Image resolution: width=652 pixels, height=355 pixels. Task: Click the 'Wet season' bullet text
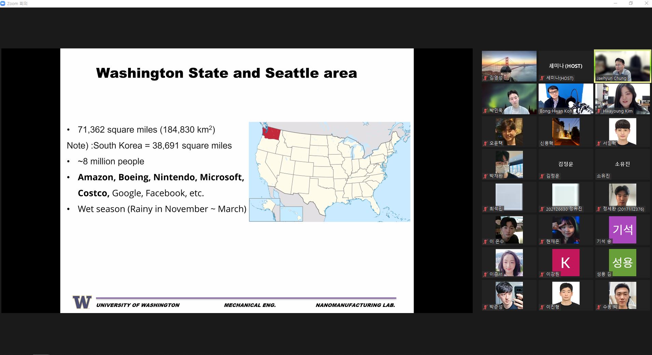[162, 209]
